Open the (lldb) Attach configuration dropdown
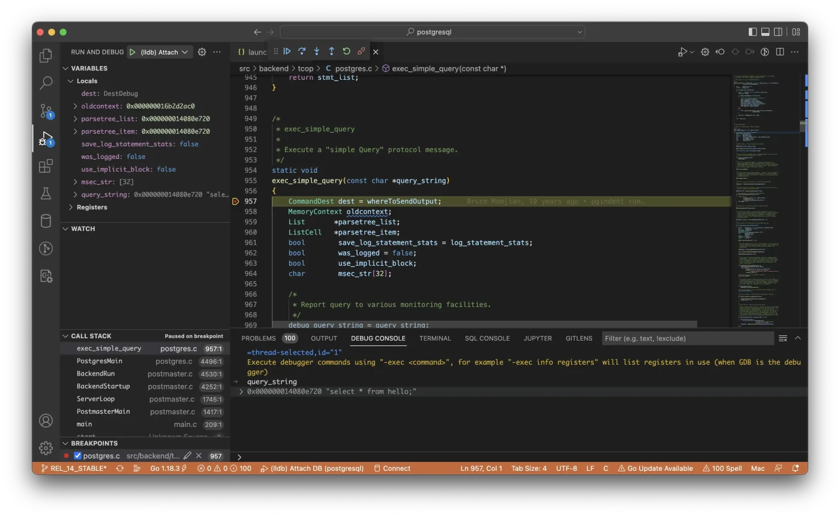Screen dimensions: 840x517 tap(159, 52)
